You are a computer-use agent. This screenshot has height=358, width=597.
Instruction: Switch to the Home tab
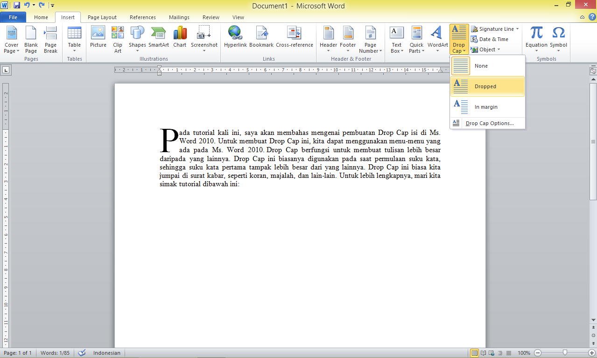[x=41, y=17]
